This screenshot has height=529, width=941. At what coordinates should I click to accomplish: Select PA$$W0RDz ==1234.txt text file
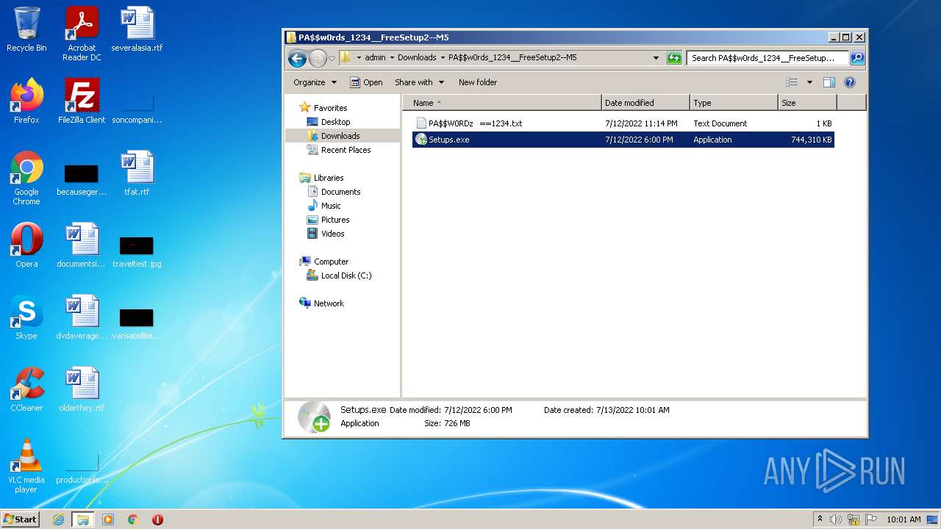tap(623, 123)
